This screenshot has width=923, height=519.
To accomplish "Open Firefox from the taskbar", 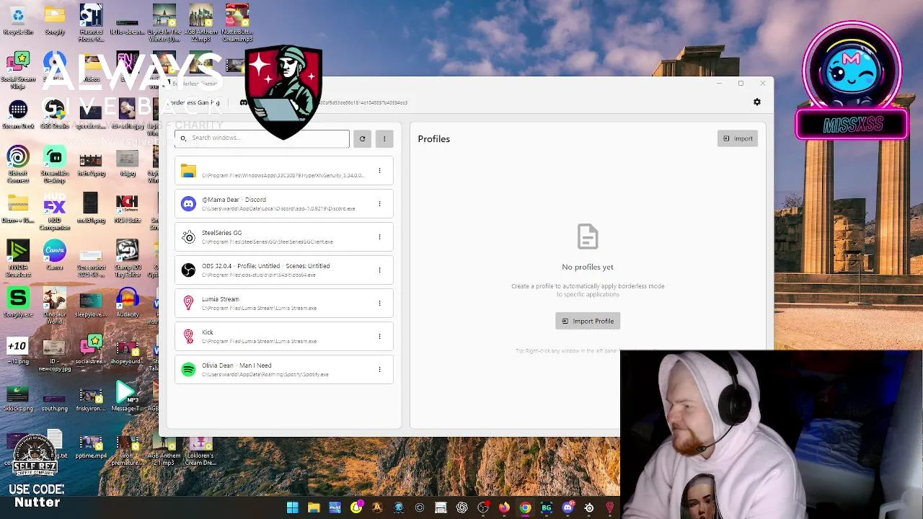I will click(x=504, y=508).
